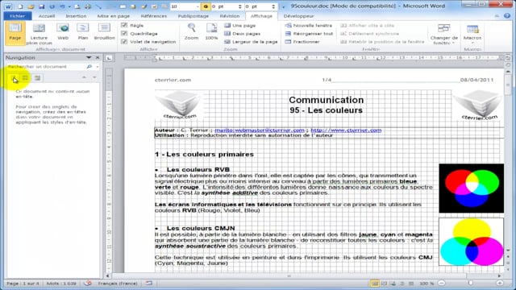Click new document icon in quick access toolbar

click(x=20, y=6)
